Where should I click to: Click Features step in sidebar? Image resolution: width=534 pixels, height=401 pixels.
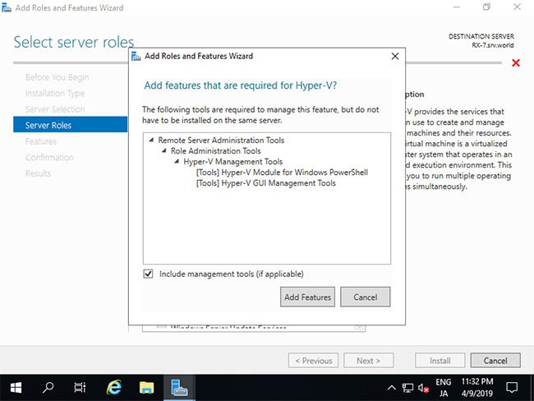tap(41, 141)
